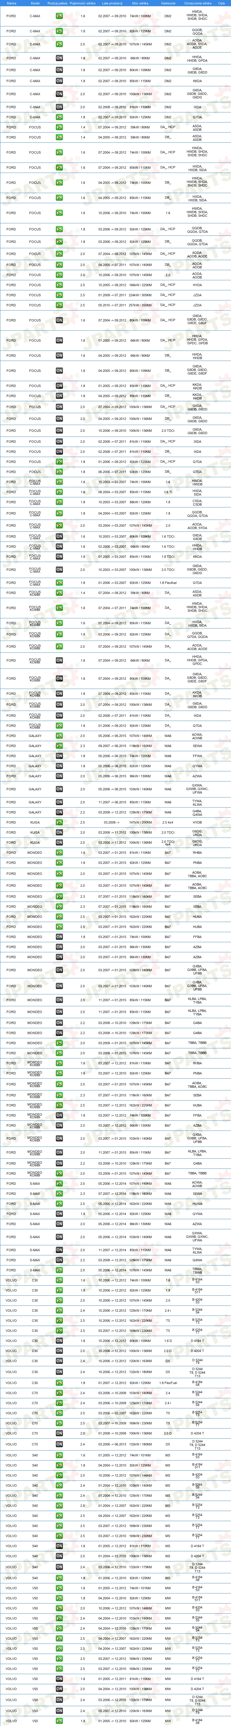The image size is (231, 1726).
Task: Click the petrol icon in KUGA HYDB row
Action: [x=59, y=822]
